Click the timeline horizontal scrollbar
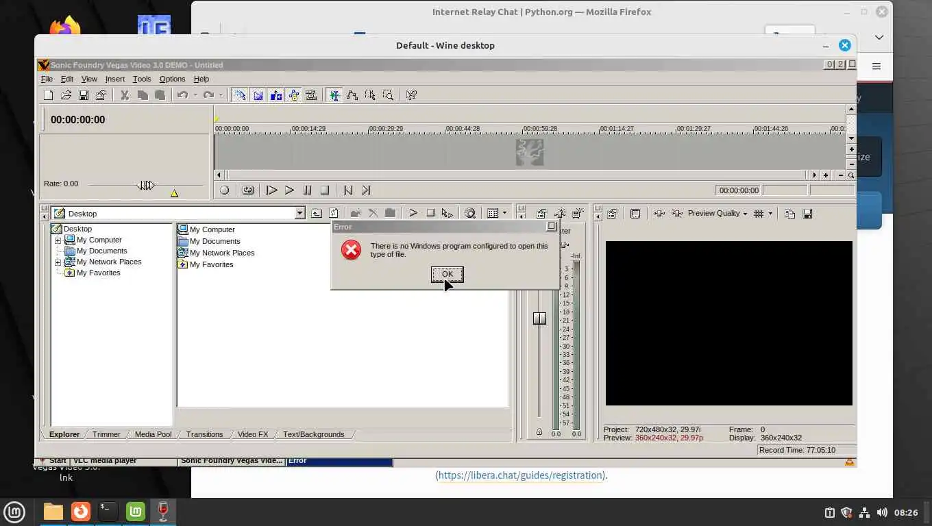The width and height of the screenshot is (932, 526). pyautogui.click(x=517, y=175)
